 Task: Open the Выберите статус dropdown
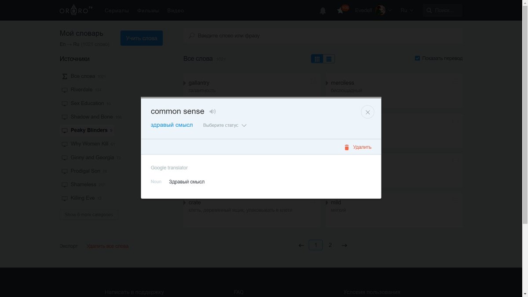coord(224,125)
